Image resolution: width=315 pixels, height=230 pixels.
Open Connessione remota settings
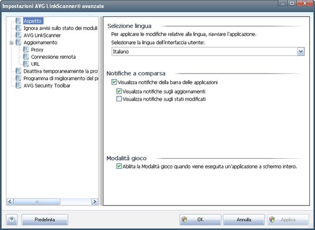(x=53, y=57)
